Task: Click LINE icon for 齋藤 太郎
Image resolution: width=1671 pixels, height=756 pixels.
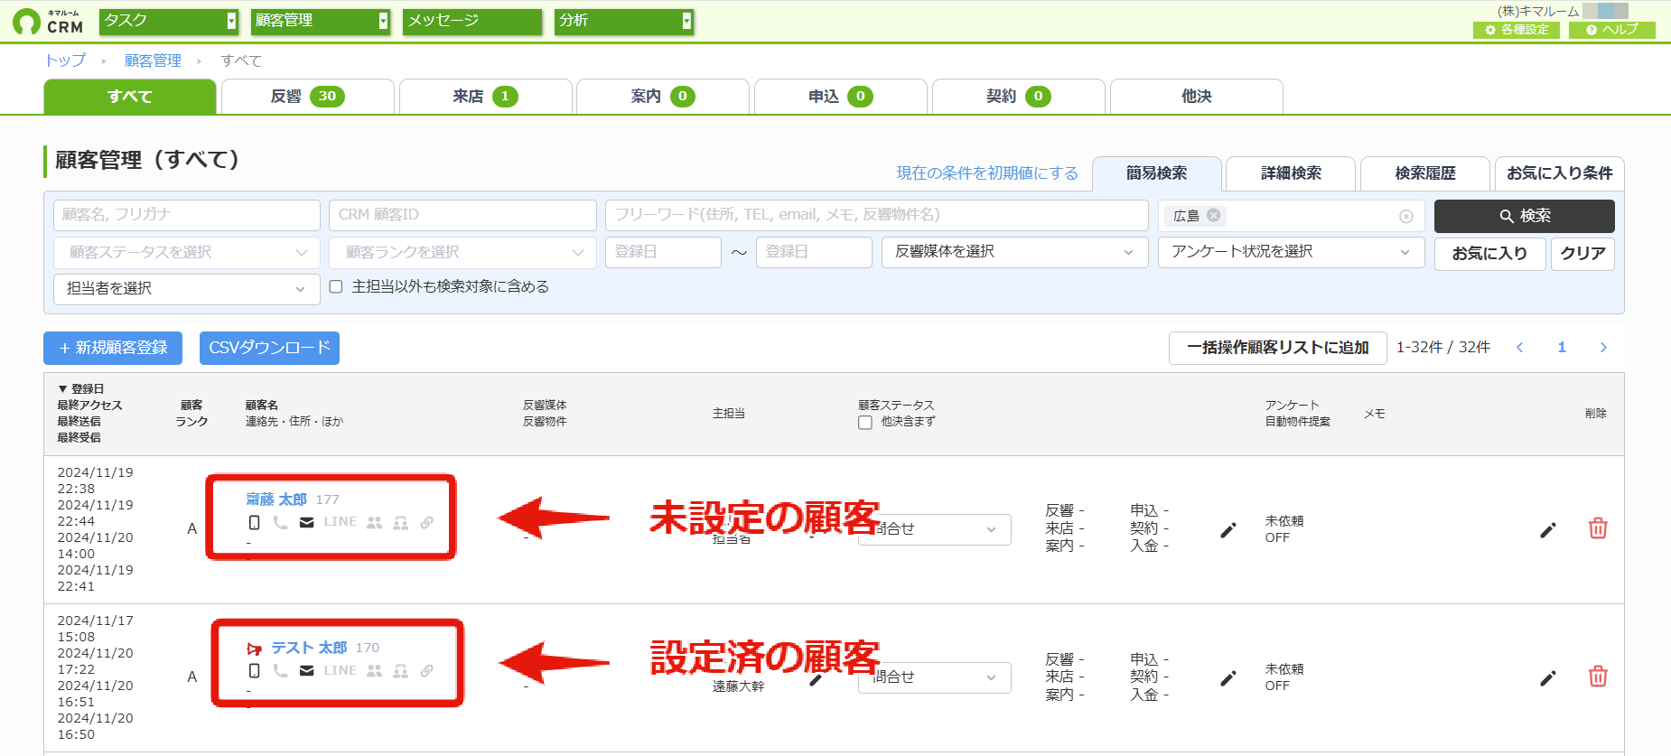Action: click(341, 521)
